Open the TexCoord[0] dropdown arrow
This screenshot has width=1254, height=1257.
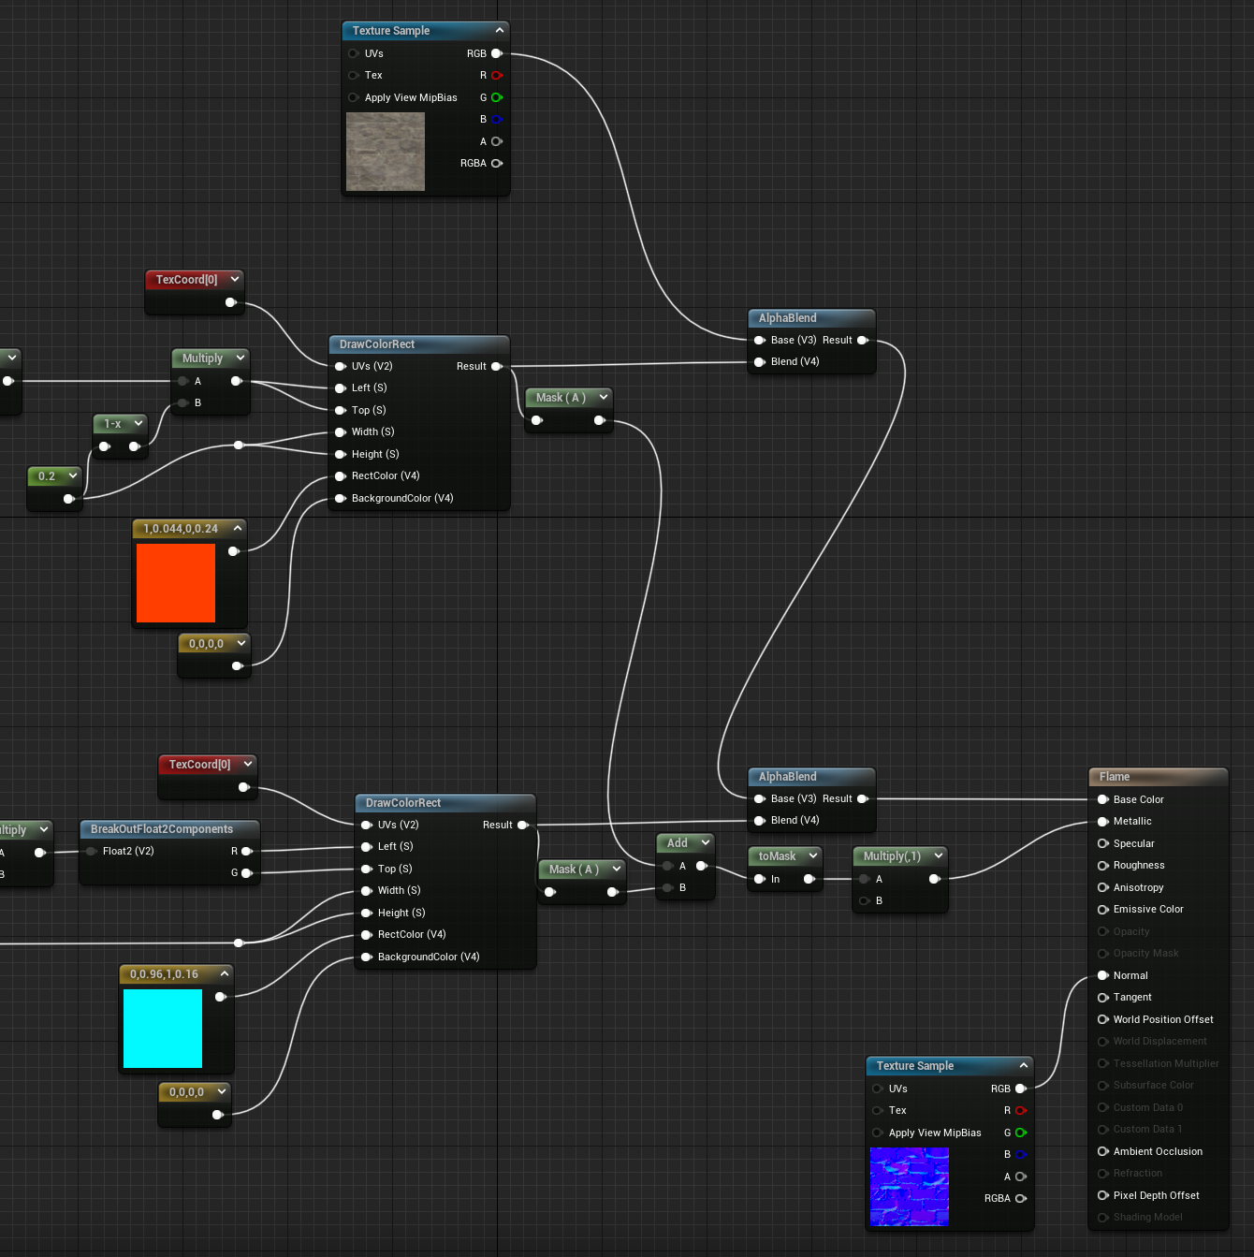234,278
